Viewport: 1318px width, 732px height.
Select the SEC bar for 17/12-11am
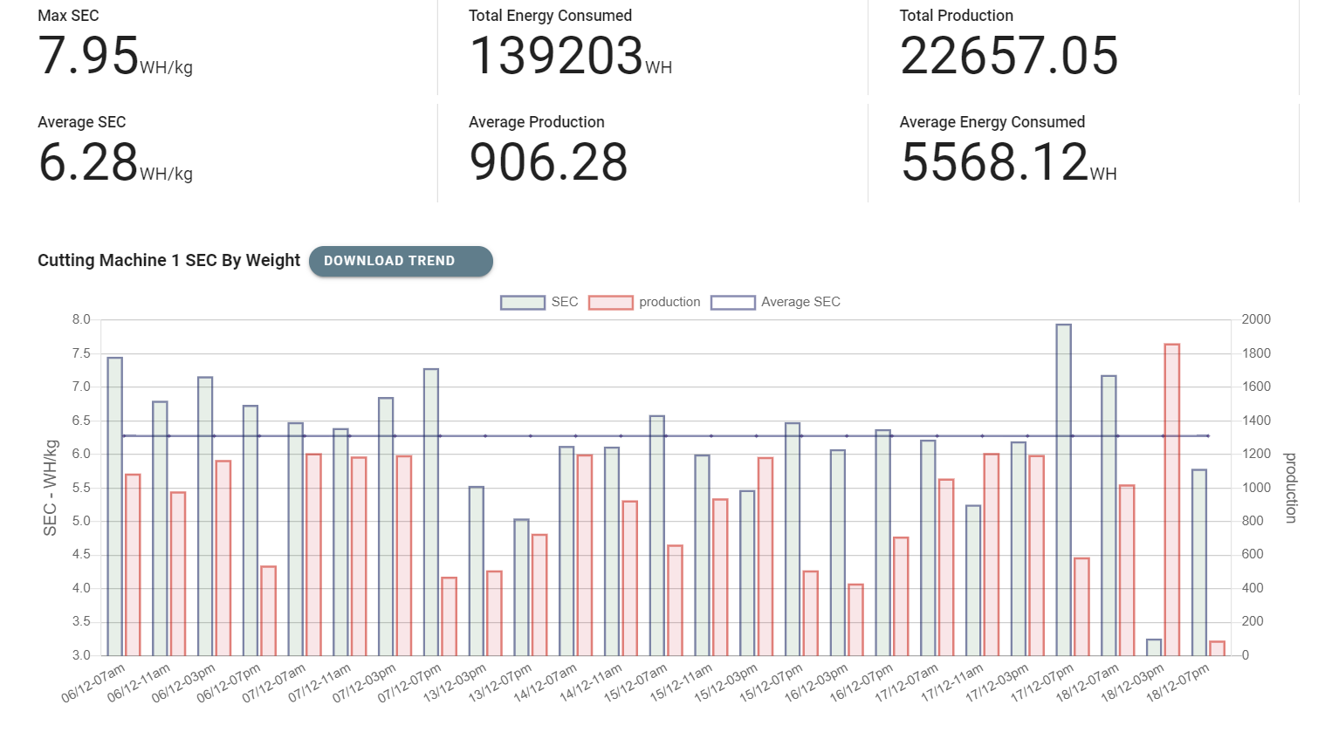[973, 581]
